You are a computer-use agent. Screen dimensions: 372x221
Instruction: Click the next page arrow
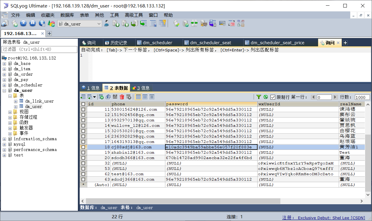[x=335, y=97]
